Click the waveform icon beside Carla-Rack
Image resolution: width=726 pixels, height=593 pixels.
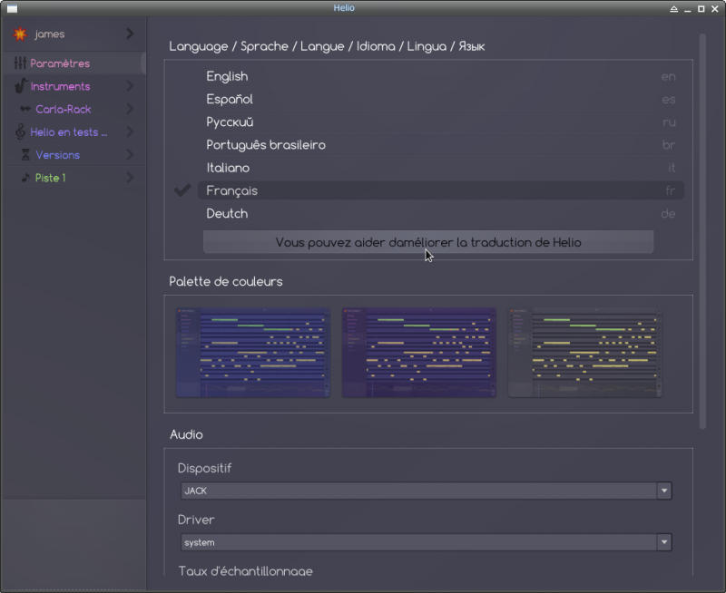(25, 110)
